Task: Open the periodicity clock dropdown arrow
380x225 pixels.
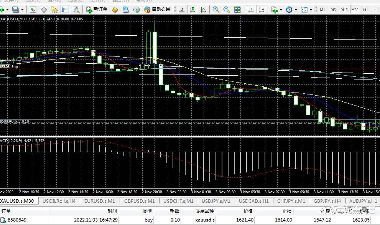Action: point(295,9)
